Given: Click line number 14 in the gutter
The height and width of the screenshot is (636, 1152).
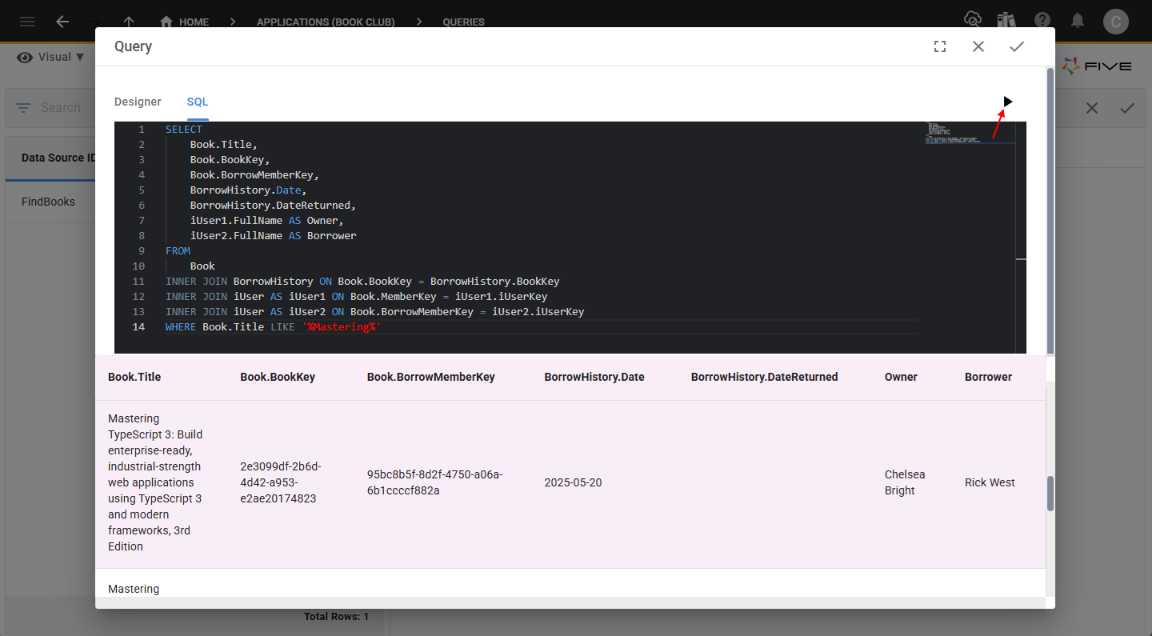Looking at the screenshot, I should pos(139,327).
